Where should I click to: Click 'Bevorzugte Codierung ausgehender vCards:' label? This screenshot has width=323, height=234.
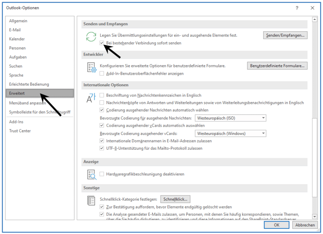[x=138, y=134]
